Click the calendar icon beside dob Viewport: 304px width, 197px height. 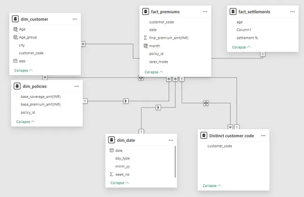click(15, 61)
